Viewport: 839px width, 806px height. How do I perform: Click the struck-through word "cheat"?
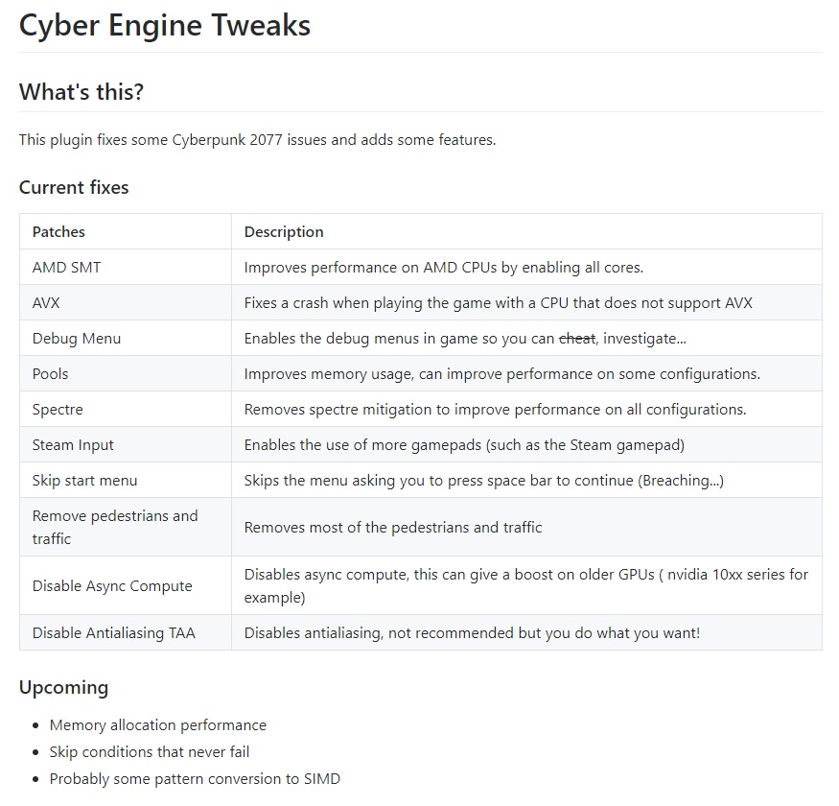coord(577,338)
